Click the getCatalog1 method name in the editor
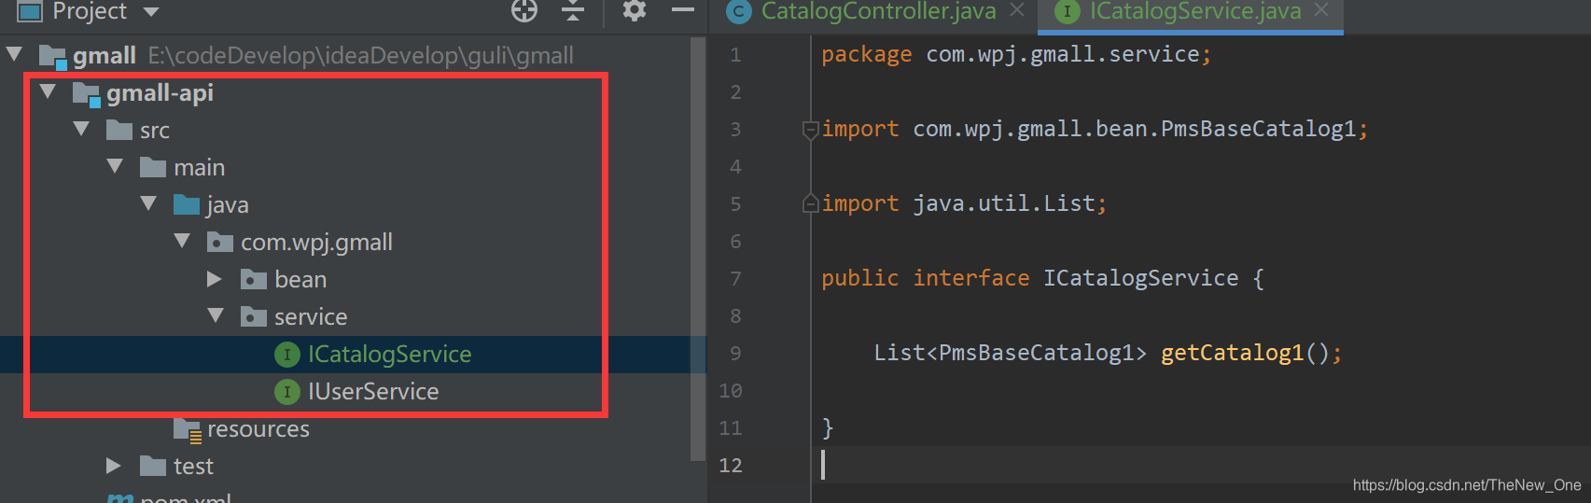Image resolution: width=1591 pixels, height=503 pixels. [1232, 353]
